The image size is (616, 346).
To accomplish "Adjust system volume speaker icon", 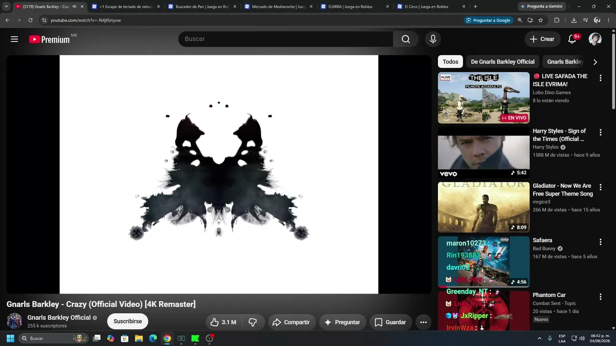I will [x=582, y=338].
